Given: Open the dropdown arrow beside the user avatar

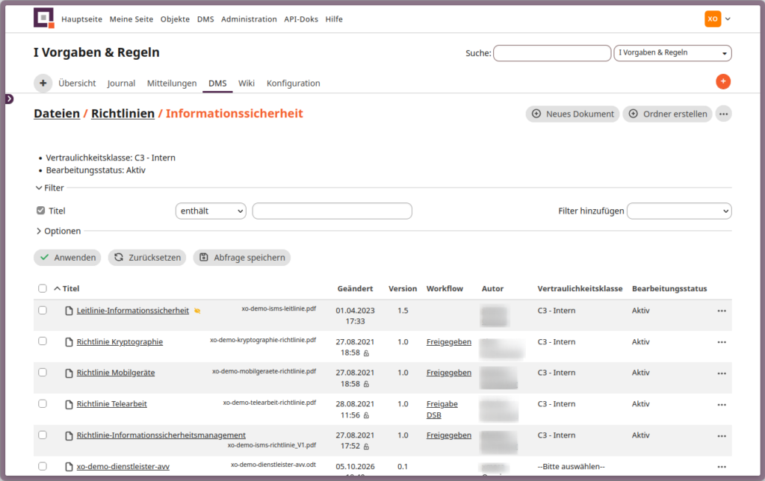Looking at the screenshot, I should 728,19.
